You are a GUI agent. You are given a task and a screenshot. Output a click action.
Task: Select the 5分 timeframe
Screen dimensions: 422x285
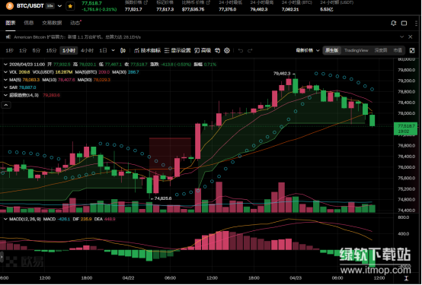pos(37,50)
